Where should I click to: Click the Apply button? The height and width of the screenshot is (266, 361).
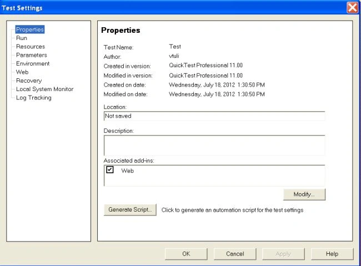(283, 254)
